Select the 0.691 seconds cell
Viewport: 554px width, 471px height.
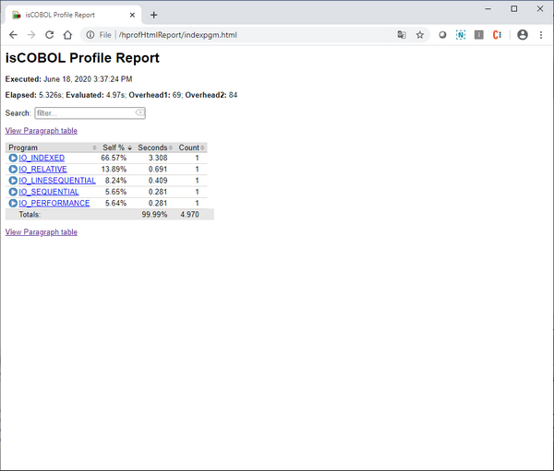[x=158, y=169]
